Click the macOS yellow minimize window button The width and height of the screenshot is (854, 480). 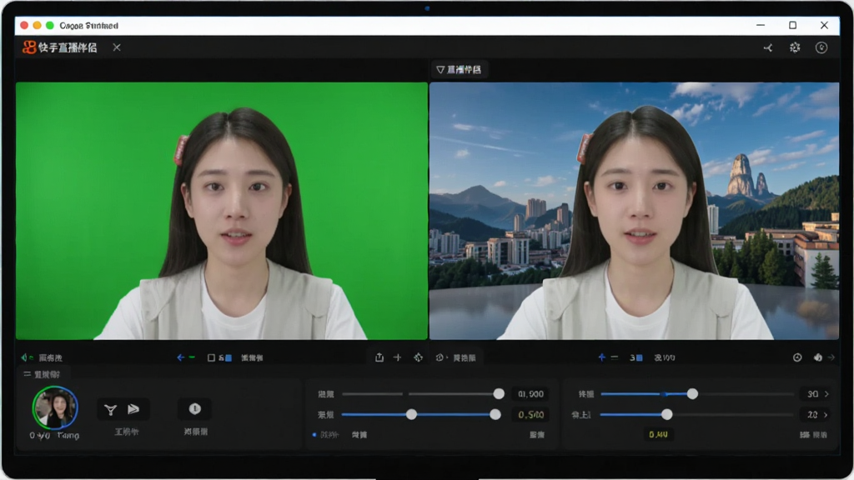point(37,25)
